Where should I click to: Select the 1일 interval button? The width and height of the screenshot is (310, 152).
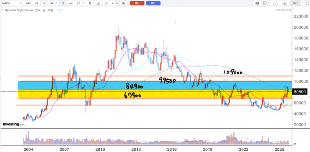(x=36, y=3)
